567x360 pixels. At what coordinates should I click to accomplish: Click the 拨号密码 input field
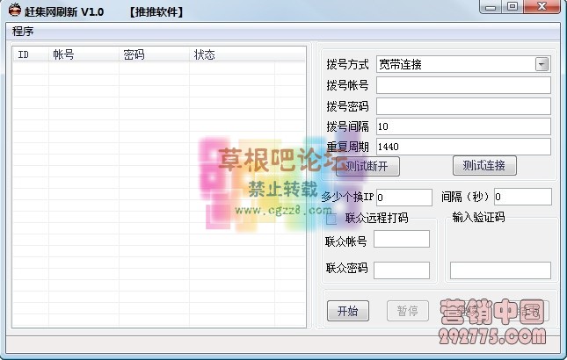tap(463, 106)
